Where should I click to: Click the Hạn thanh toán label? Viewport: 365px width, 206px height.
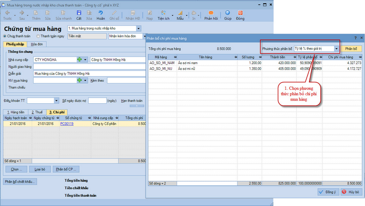[x=132, y=100]
